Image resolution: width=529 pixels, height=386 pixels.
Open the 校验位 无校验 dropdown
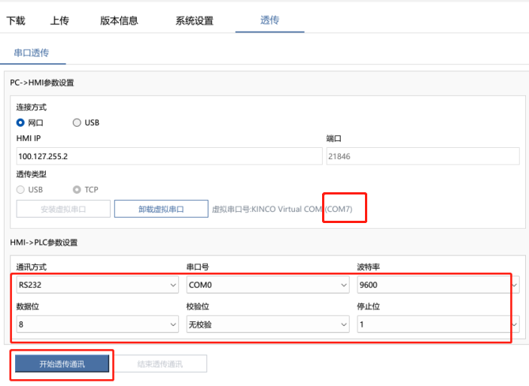pyautogui.click(x=268, y=324)
